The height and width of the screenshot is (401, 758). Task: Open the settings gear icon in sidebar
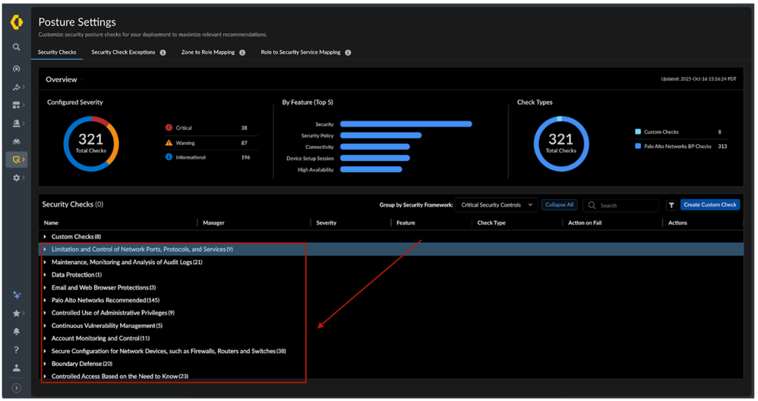16,178
